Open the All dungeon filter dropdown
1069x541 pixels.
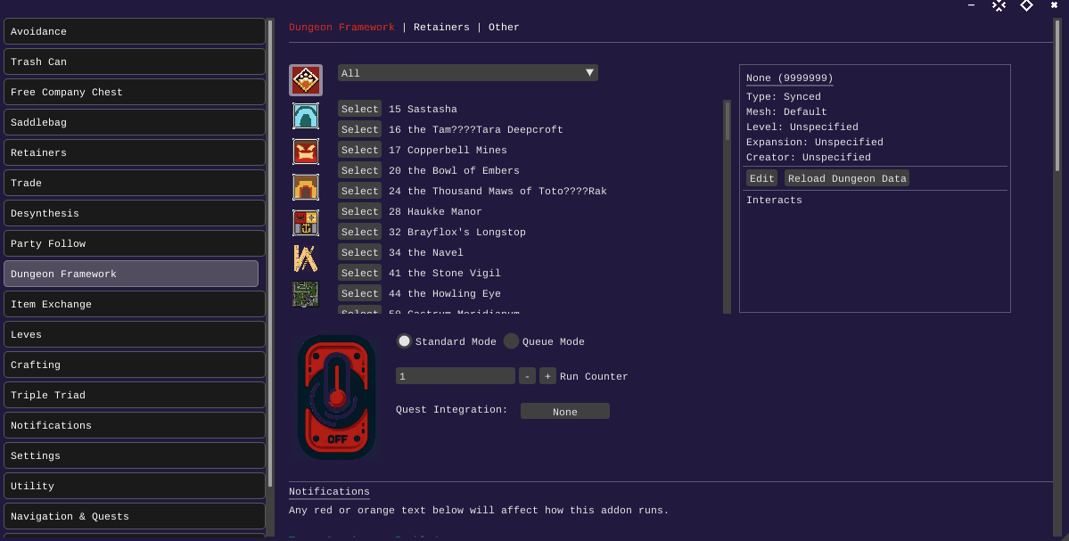tap(467, 73)
